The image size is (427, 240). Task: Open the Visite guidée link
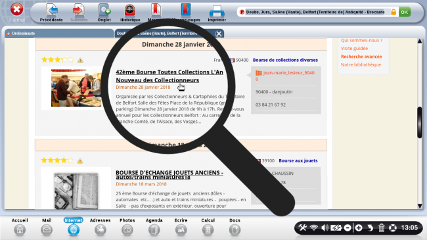(x=354, y=49)
